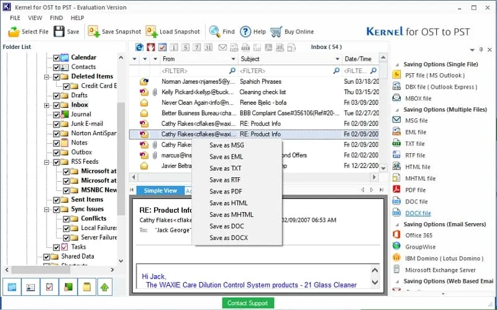Click the red stop hand icon

point(151,47)
